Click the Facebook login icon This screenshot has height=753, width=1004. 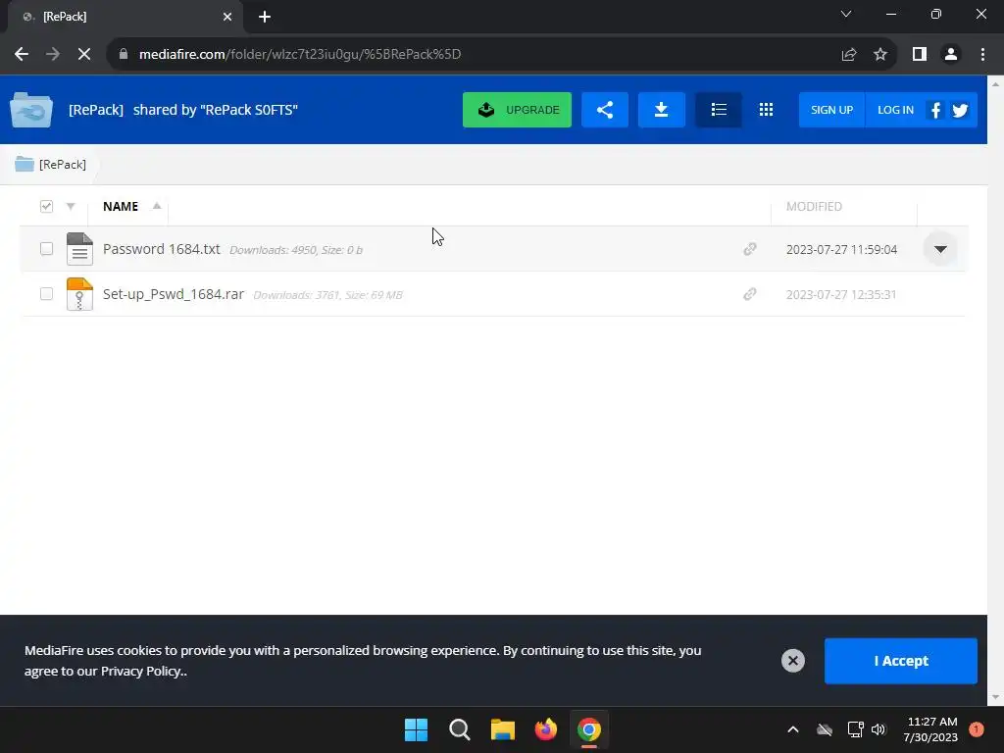click(x=935, y=110)
